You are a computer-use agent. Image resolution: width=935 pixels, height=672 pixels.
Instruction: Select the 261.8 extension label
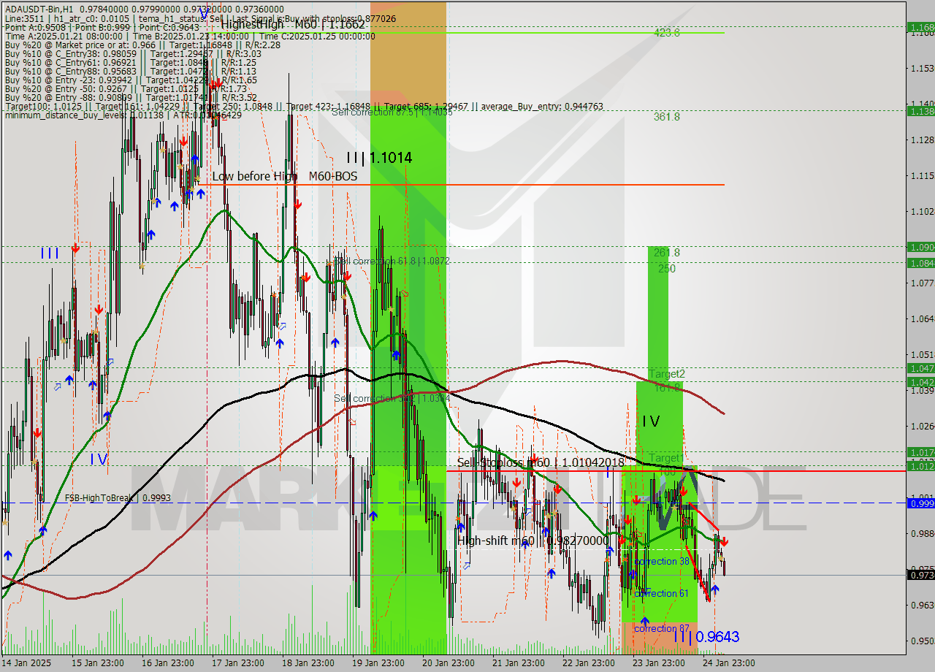667,253
